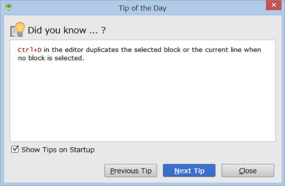Click the "Show Tips on Startup" label text

point(58,150)
